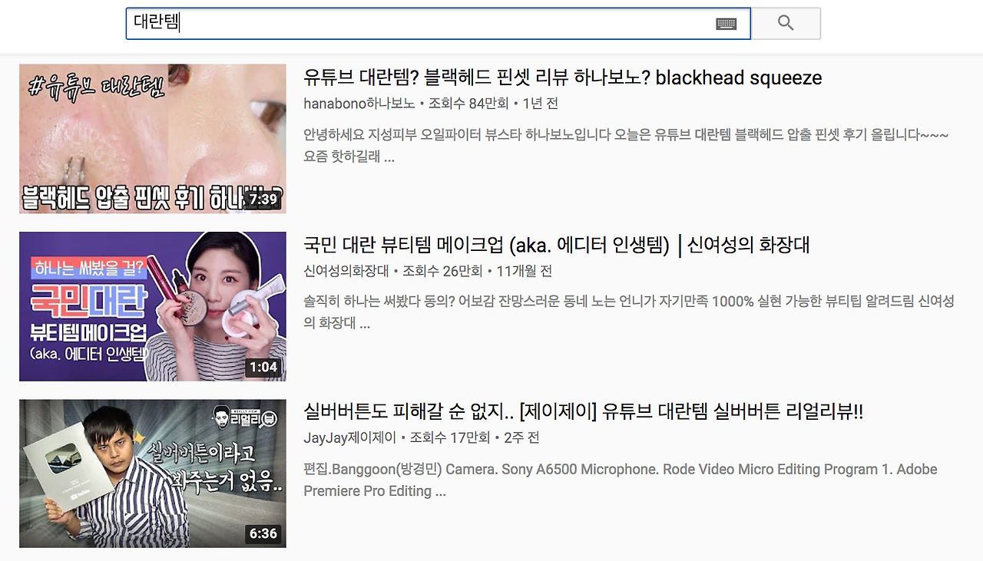Click the 6:36 duration badge on the silver button video
Screen dimensions: 983x561
click(x=265, y=535)
